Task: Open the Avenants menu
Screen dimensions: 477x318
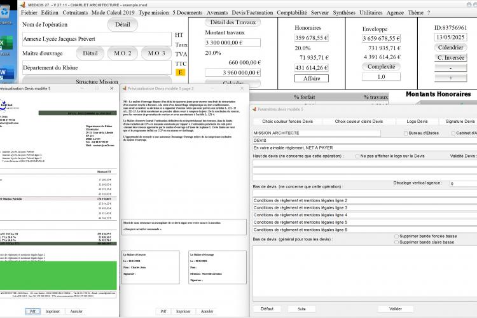Action: click(x=218, y=13)
